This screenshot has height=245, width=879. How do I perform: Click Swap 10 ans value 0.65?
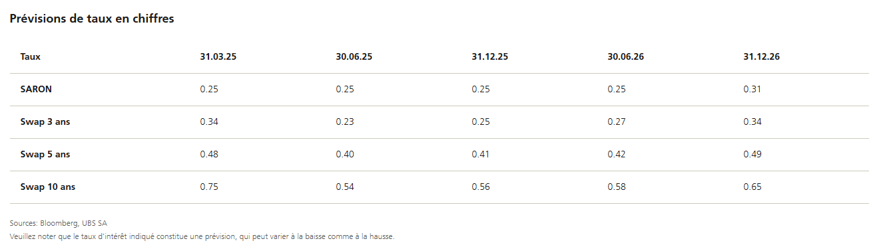pyautogui.click(x=752, y=187)
